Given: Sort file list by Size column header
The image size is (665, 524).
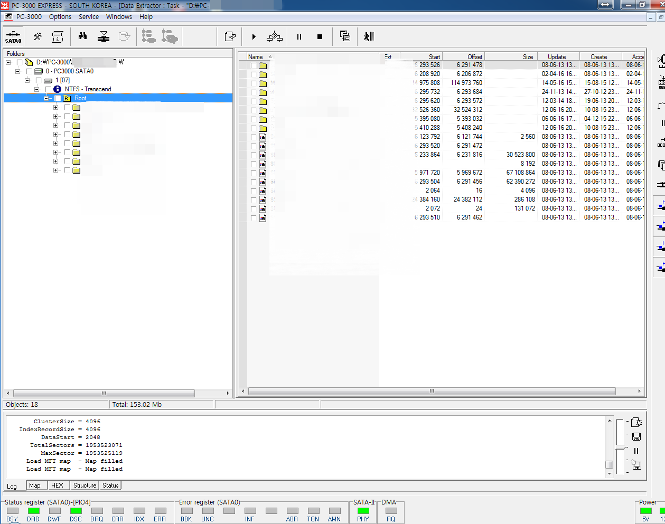Looking at the screenshot, I should pyautogui.click(x=527, y=56).
